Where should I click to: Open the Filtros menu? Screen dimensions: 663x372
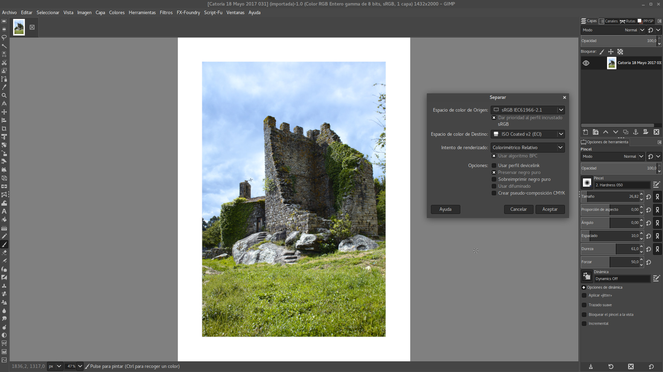click(x=166, y=12)
